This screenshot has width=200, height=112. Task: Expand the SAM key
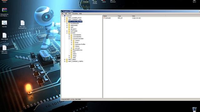[67, 27]
